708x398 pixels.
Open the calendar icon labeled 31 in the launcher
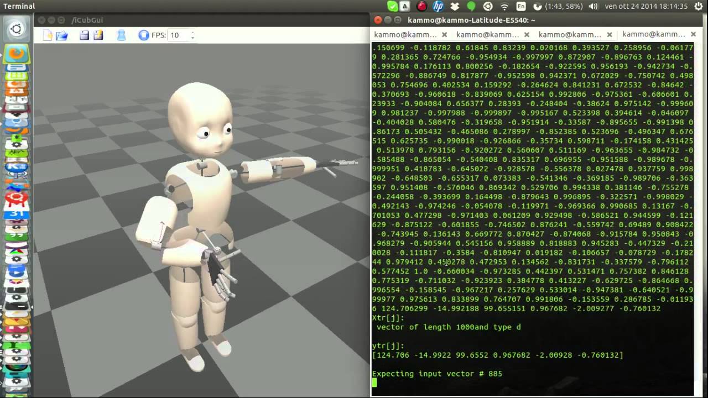point(17,214)
